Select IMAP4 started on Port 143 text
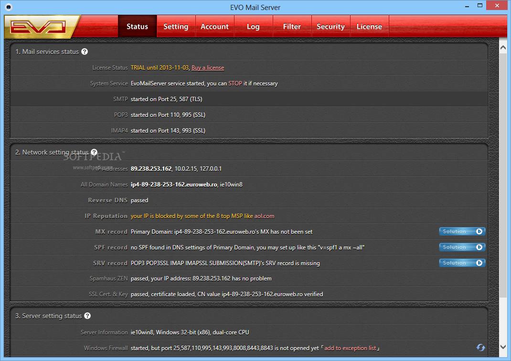The height and width of the screenshot is (361, 511). click(168, 131)
